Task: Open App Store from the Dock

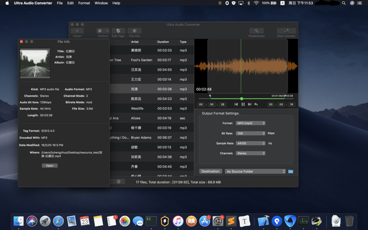Action: [x=205, y=221]
